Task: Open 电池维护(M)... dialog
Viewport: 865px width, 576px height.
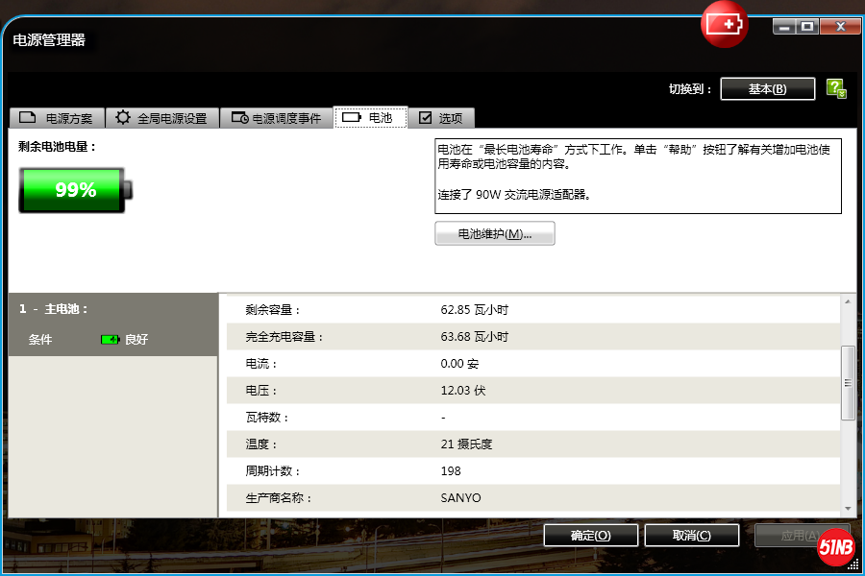Action: [494, 234]
